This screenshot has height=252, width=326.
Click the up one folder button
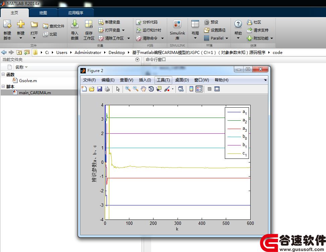[x=19, y=52]
